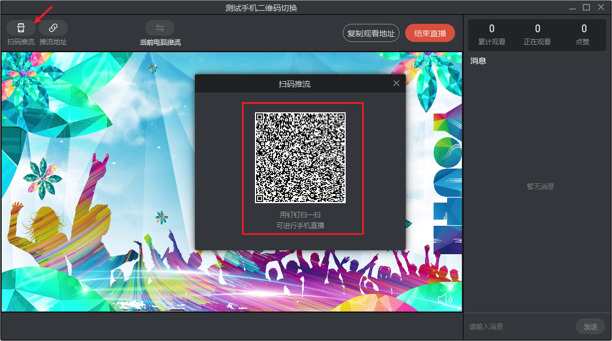The height and width of the screenshot is (341, 612).
Task: Switch stream source via 当前电脑推流 icon
Action: (160, 28)
